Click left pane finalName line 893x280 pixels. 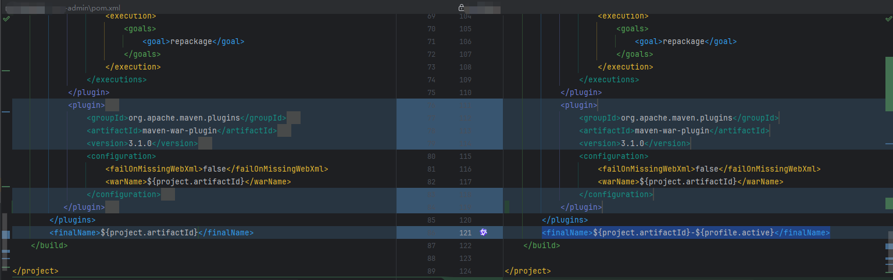151,232
